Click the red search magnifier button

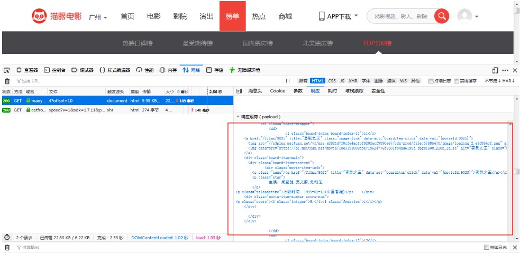point(441,16)
